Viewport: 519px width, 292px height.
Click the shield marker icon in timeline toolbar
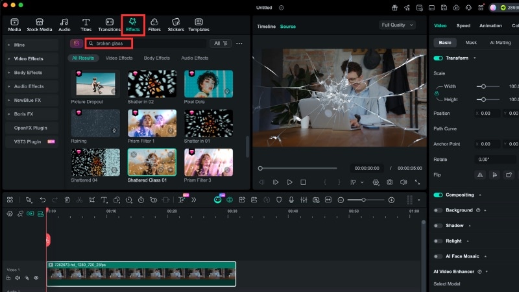[279, 200]
